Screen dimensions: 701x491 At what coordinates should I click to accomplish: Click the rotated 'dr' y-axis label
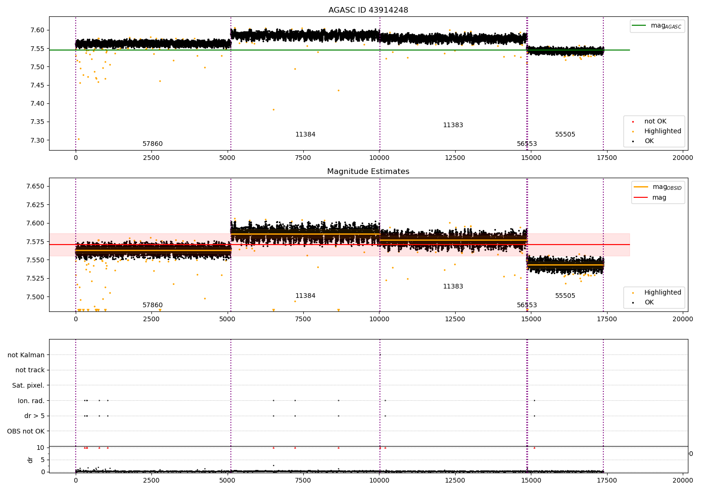30,460
